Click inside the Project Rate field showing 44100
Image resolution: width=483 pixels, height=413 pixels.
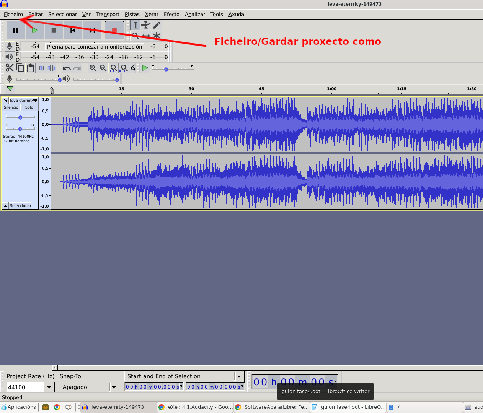pos(25,387)
